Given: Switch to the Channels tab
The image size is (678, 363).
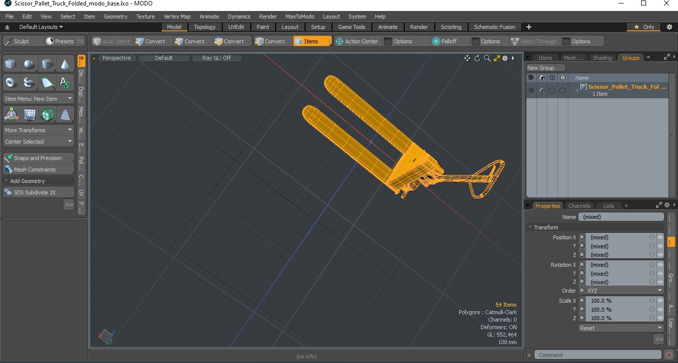Looking at the screenshot, I should (579, 205).
